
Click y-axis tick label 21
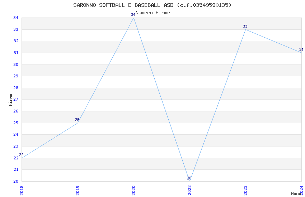(16, 170)
